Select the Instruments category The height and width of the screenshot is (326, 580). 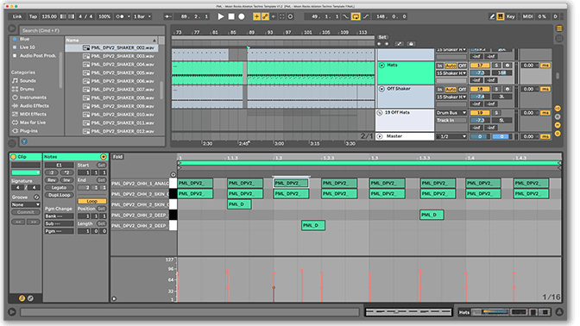[33, 97]
